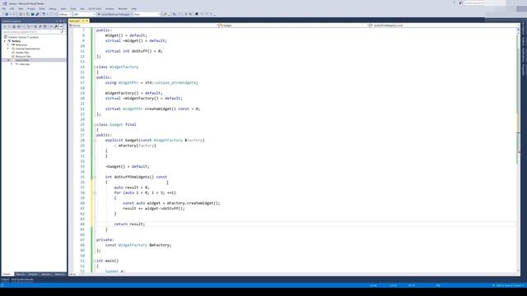Viewport: 527px width, 296px height.
Task: Click the Save toolbar icon
Action: 33,15
